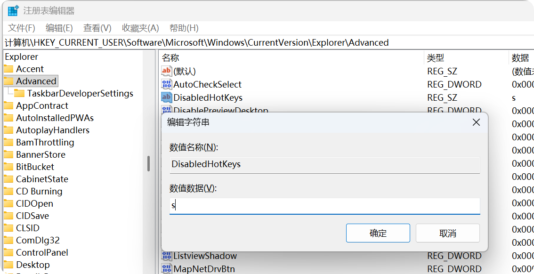Open the 文件(F) menu
This screenshot has width=534, height=274.
tap(21, 28)
